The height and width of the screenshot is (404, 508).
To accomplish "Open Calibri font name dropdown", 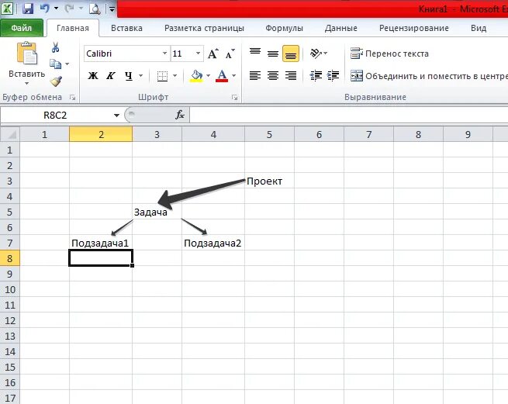I will 164,54.
